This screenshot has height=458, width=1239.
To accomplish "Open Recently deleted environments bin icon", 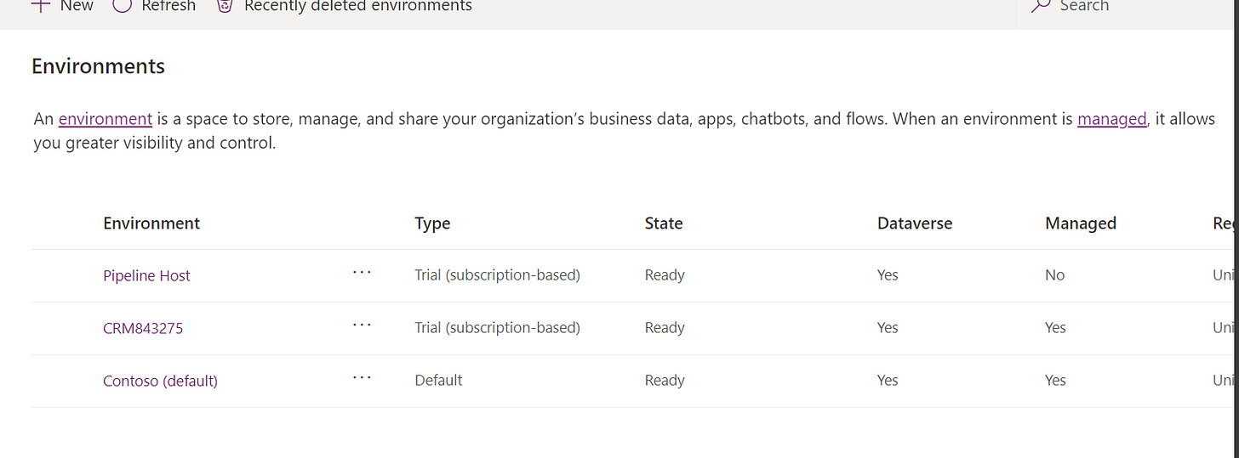I will [x=225, y=6].
